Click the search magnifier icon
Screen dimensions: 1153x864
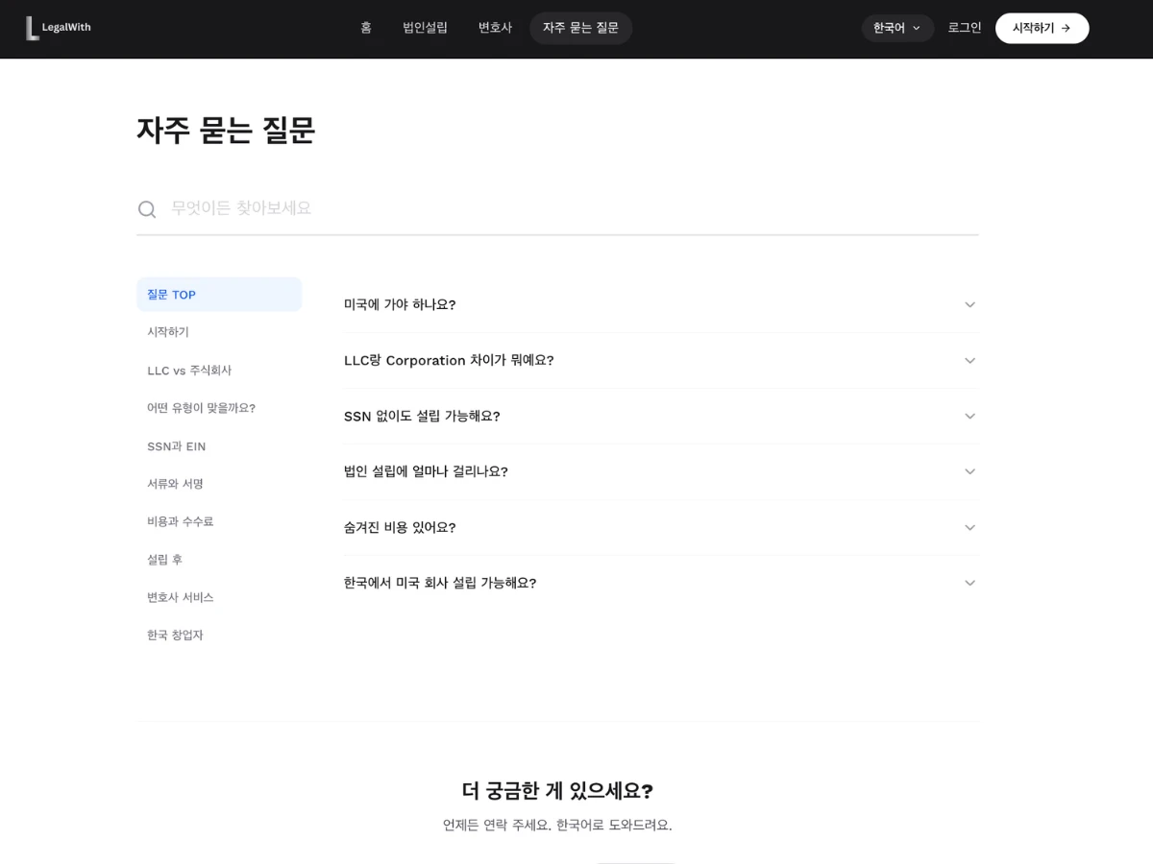147,209
